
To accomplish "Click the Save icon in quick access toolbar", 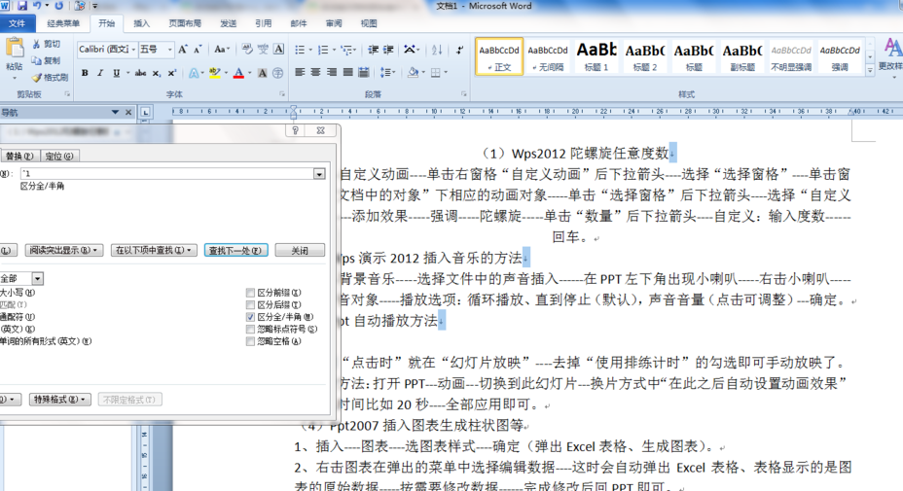I will click(x=21, y=6).
